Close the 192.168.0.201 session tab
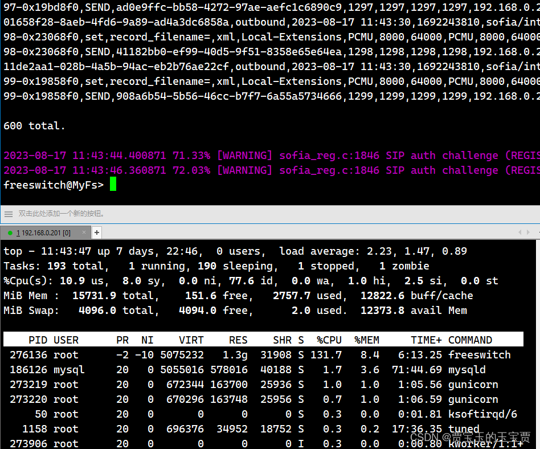Image resolution: width=540 pixels, height=449 pixels. pyautogui.click(x=84, y=232)
